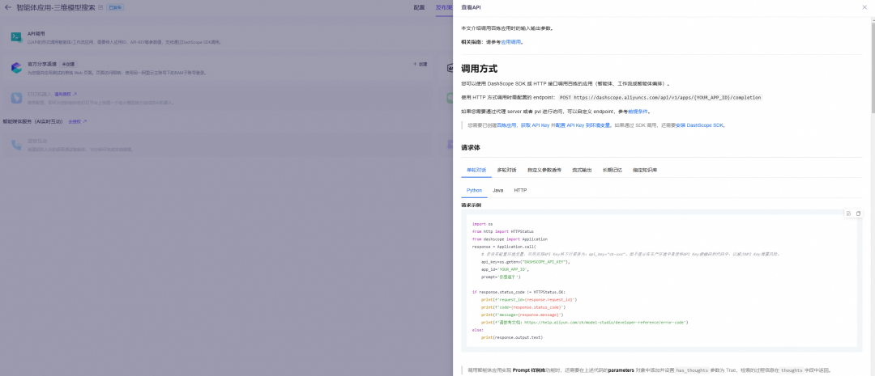
Task: Switch to the 多轮对话 tab
Action: [x=506, y=170]
